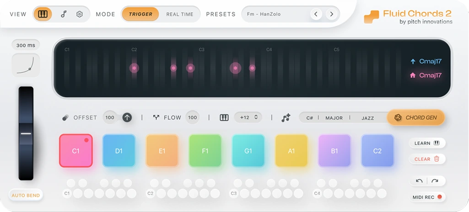
Task: Select the JAZZ style option
Action: point(367,118)
